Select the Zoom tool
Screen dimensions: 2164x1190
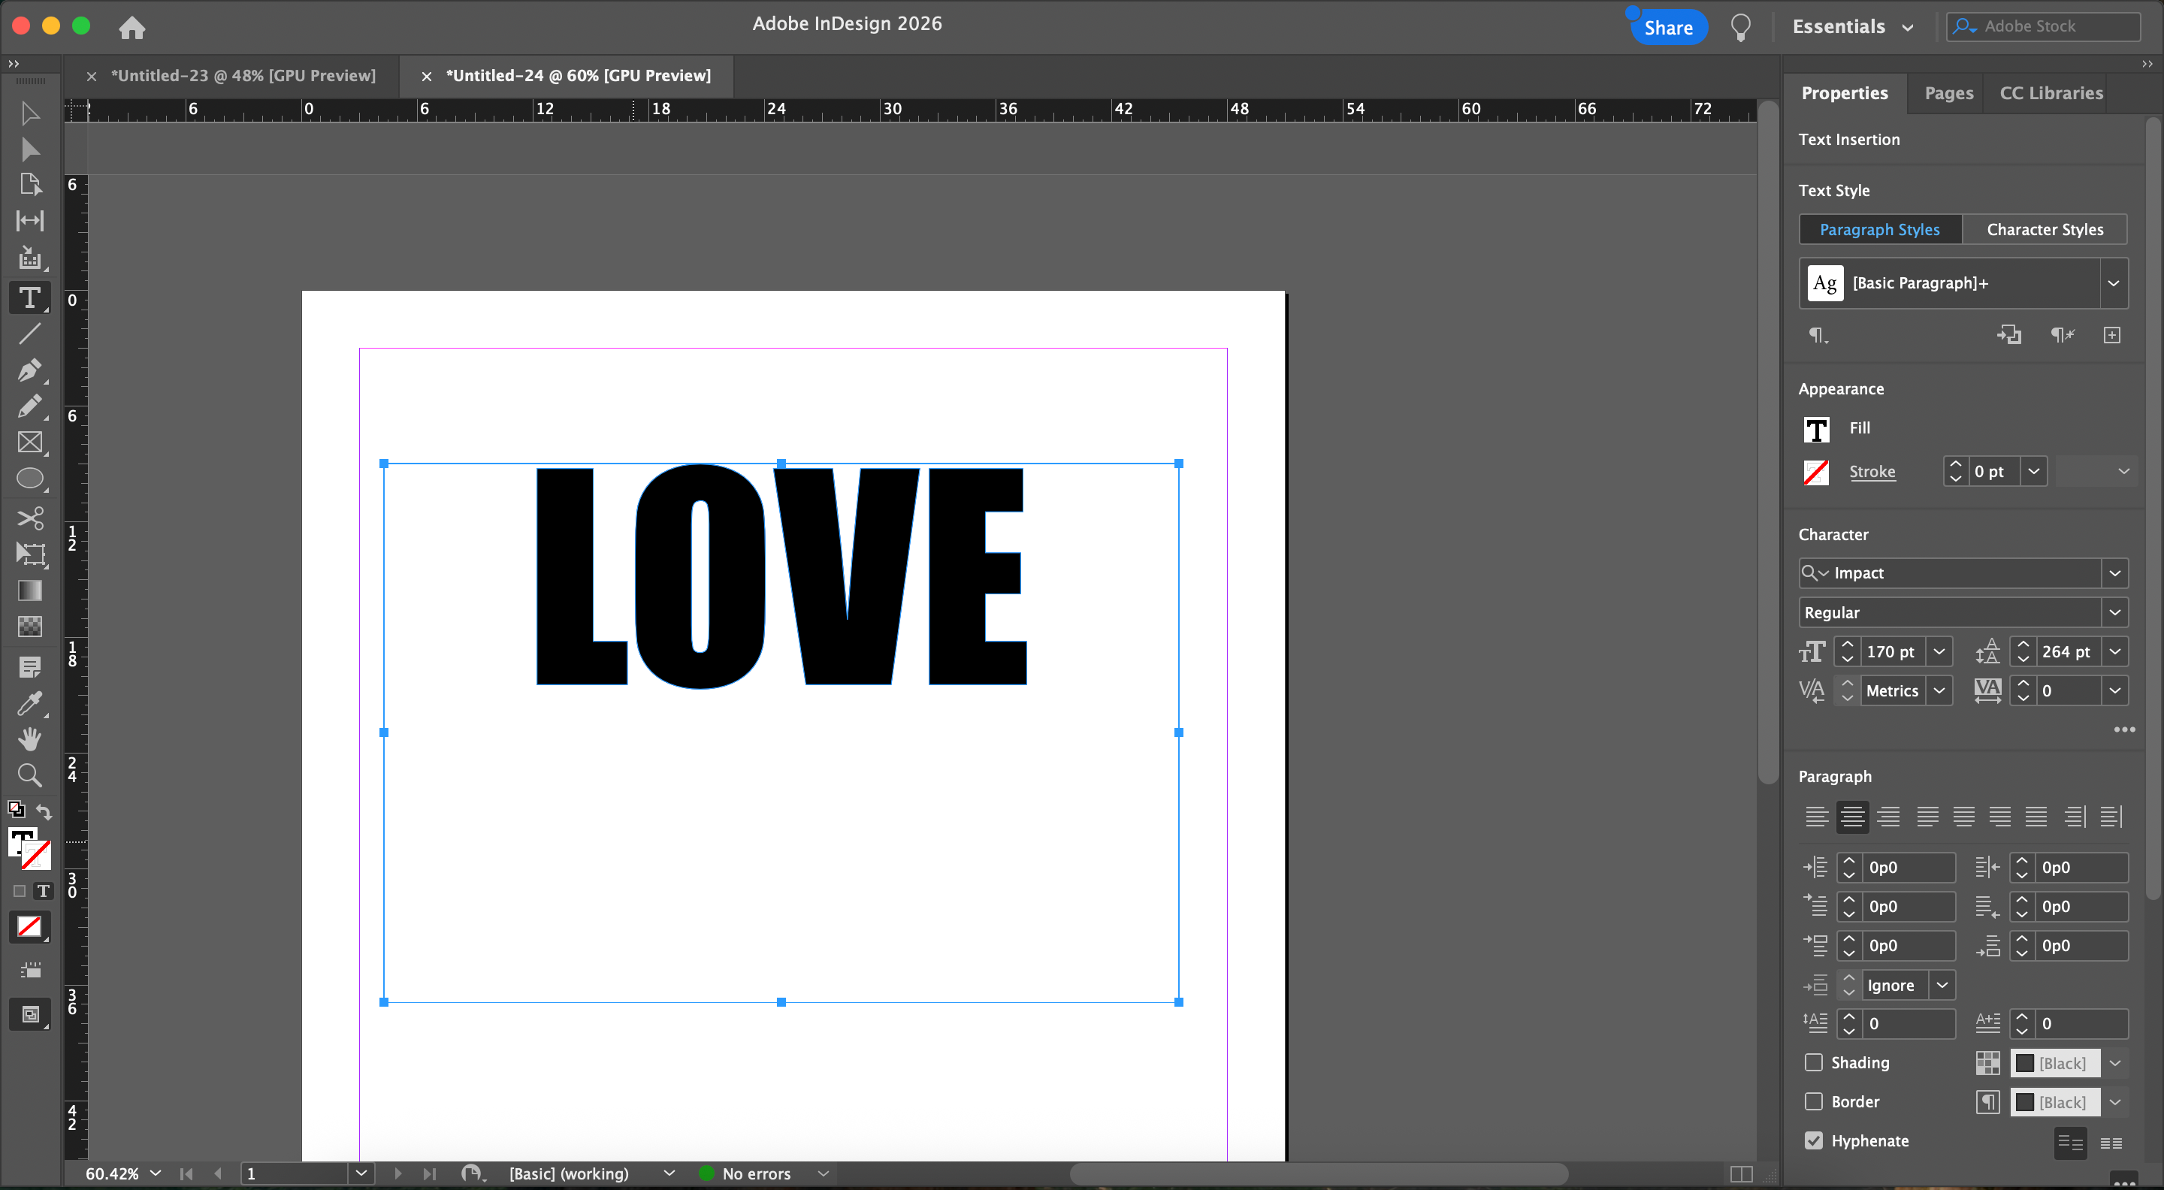pyautogui.click(x=29, y=775)
